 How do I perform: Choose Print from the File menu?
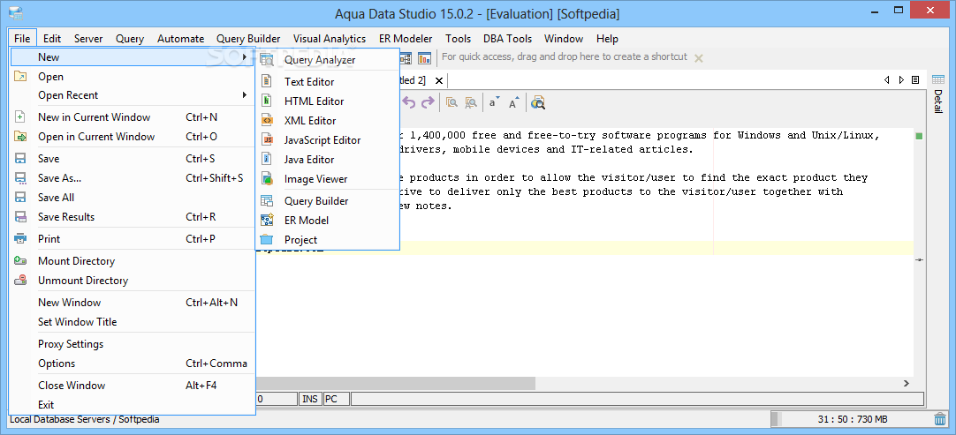point(132,239)
